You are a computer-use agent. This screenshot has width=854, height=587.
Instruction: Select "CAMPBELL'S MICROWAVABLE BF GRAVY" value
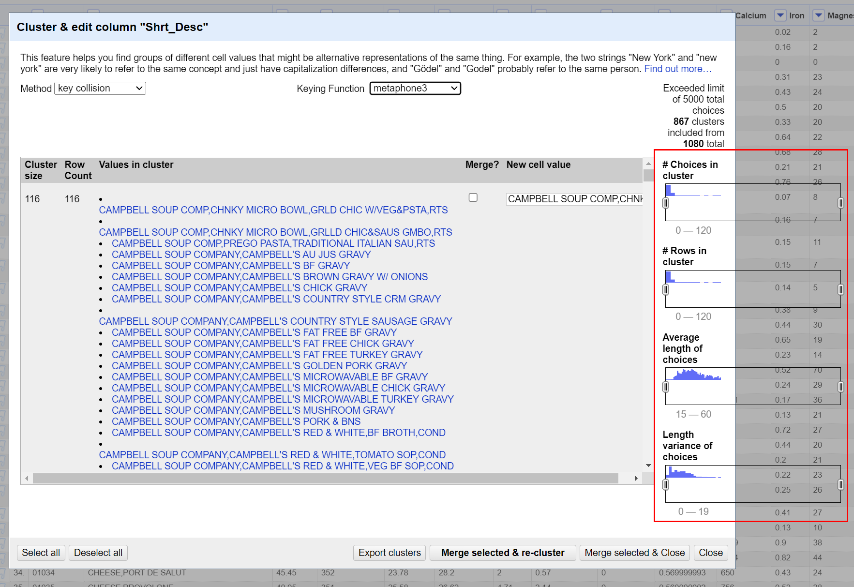(270, 377)
